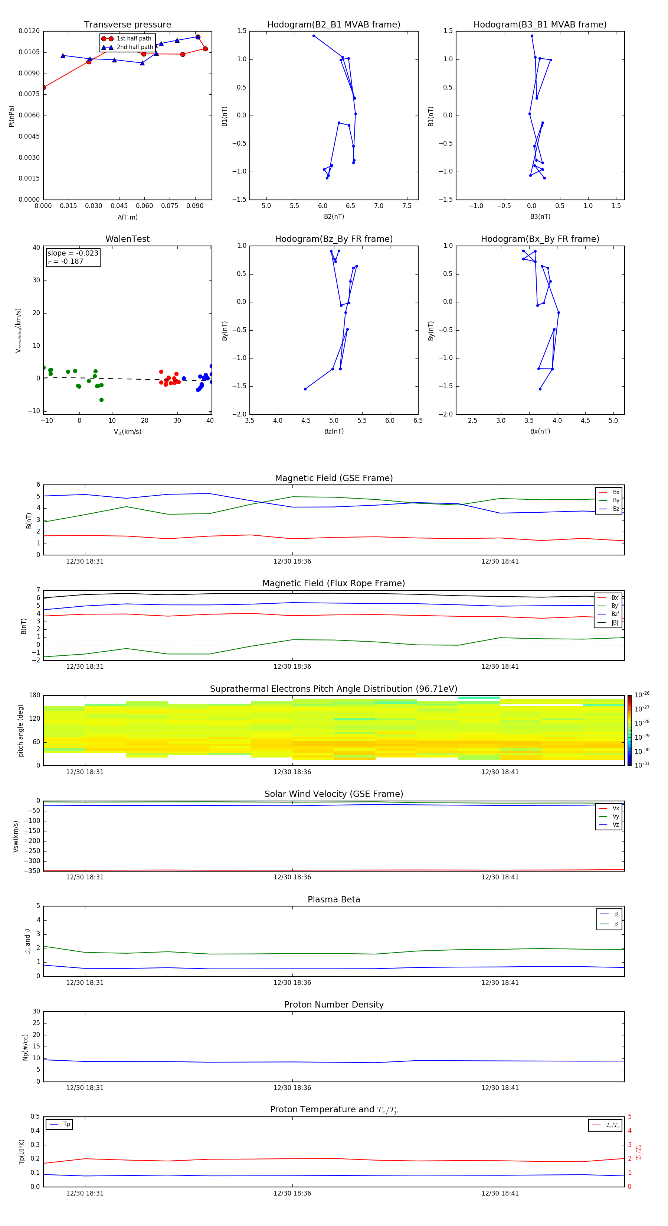Click the Bx' legend entry in Flux Rope panel
Viewport: 668px width, 1226px height.
click(x=608, y=598)
